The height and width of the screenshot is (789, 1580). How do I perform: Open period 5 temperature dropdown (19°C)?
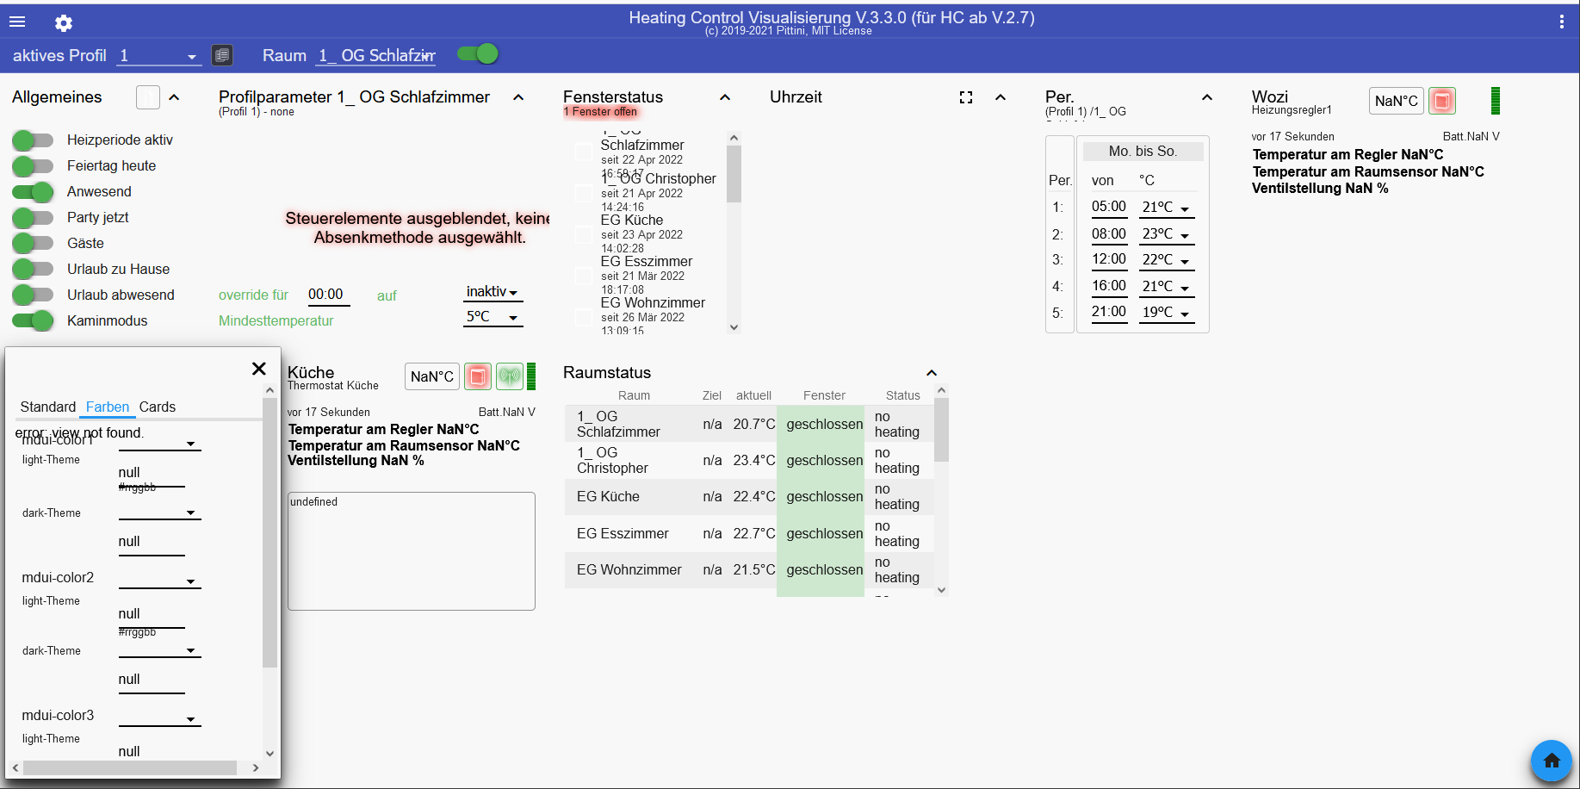coord(1166,313)
